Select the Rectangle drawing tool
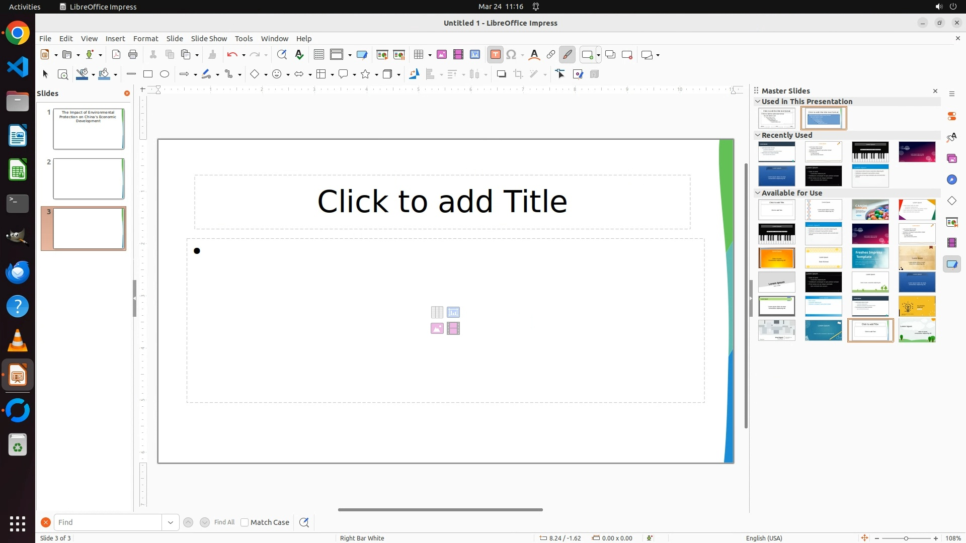The height and width of the screenshot is (543, 966). (148, 74)
